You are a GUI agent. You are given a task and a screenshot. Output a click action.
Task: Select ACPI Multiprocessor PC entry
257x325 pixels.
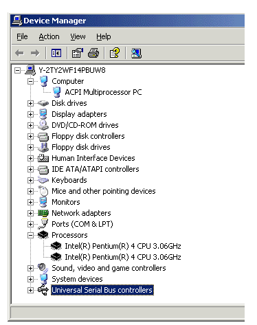103,92
